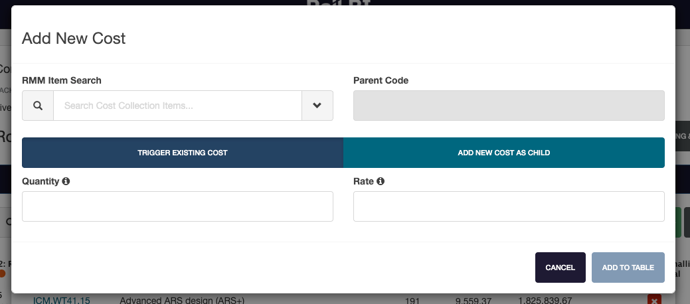This screenshot has height=304, width=690.
Task: Expand the RMM Item Search dropdown arrow
Action: [x=317, y=106]
